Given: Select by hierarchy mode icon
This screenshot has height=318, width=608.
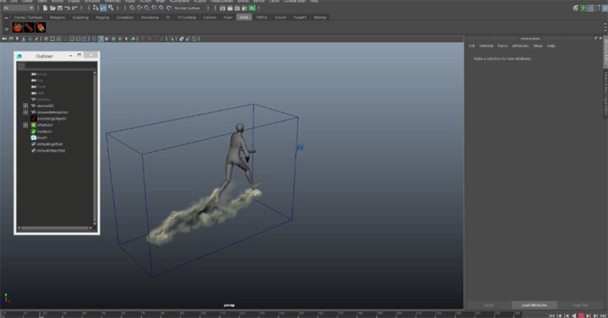Looking at the screenshot, I should coord(95,8).
